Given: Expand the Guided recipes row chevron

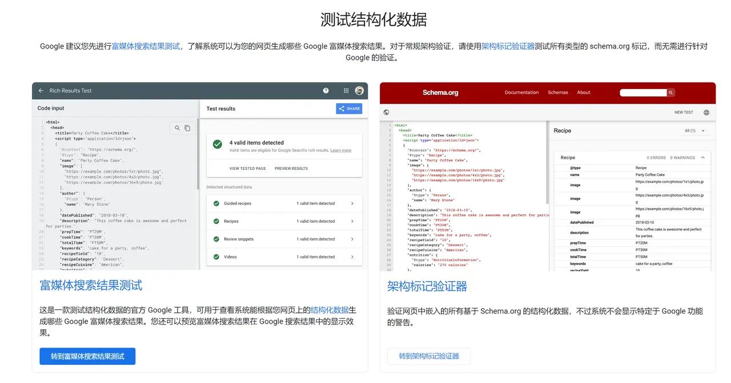Looking at the screenshot, I should click(x=352, y=203).
